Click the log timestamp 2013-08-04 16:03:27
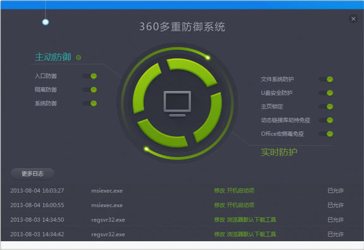The height and width of the screenshot is (250, 364). pos(37,191)
